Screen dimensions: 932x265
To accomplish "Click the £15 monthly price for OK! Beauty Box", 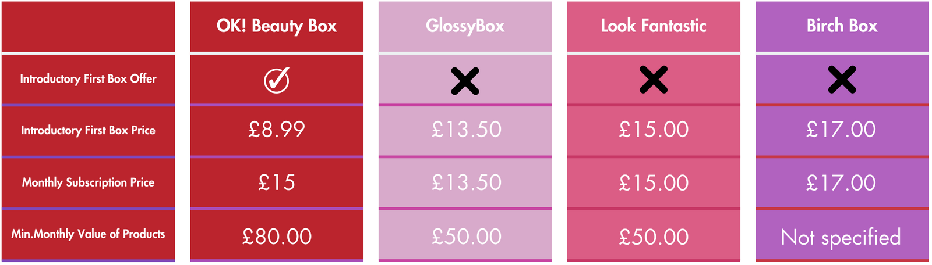I will click(x=277, y=182).
